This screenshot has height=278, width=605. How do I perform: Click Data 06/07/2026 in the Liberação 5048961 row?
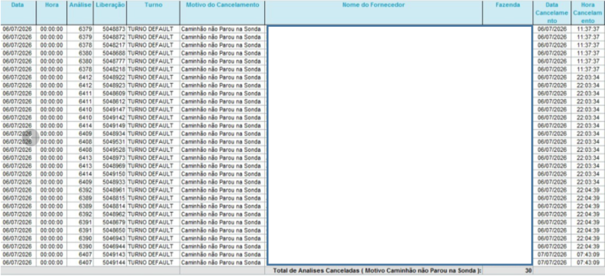coord(18,190)
